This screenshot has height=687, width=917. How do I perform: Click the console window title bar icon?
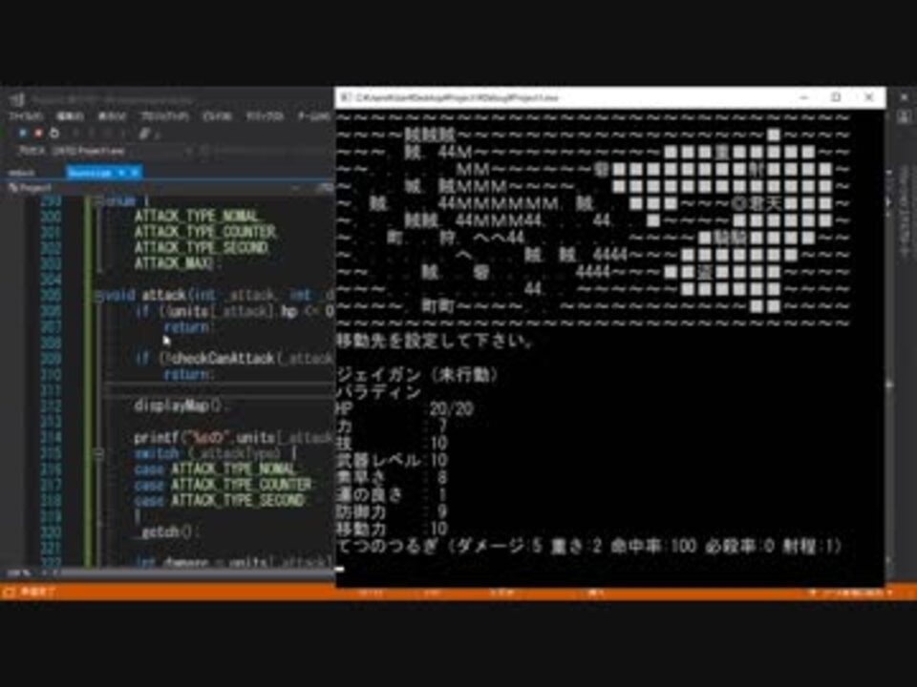[x=346, y=97]
